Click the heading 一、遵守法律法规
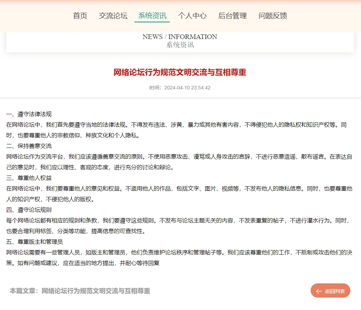The width and height of the screenshot is (361, 310). click(29, 114)
